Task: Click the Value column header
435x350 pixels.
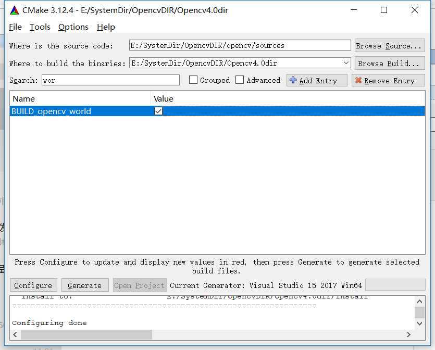Action: 288,99
